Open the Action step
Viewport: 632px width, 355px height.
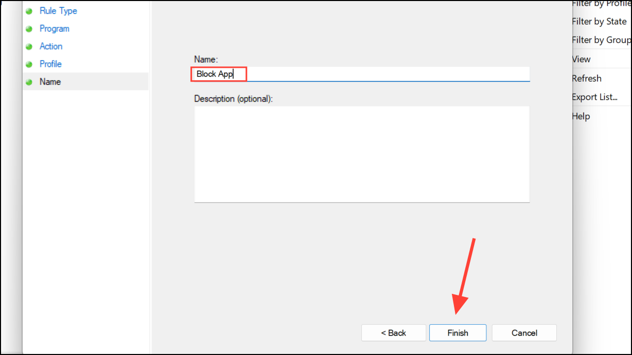51,46
